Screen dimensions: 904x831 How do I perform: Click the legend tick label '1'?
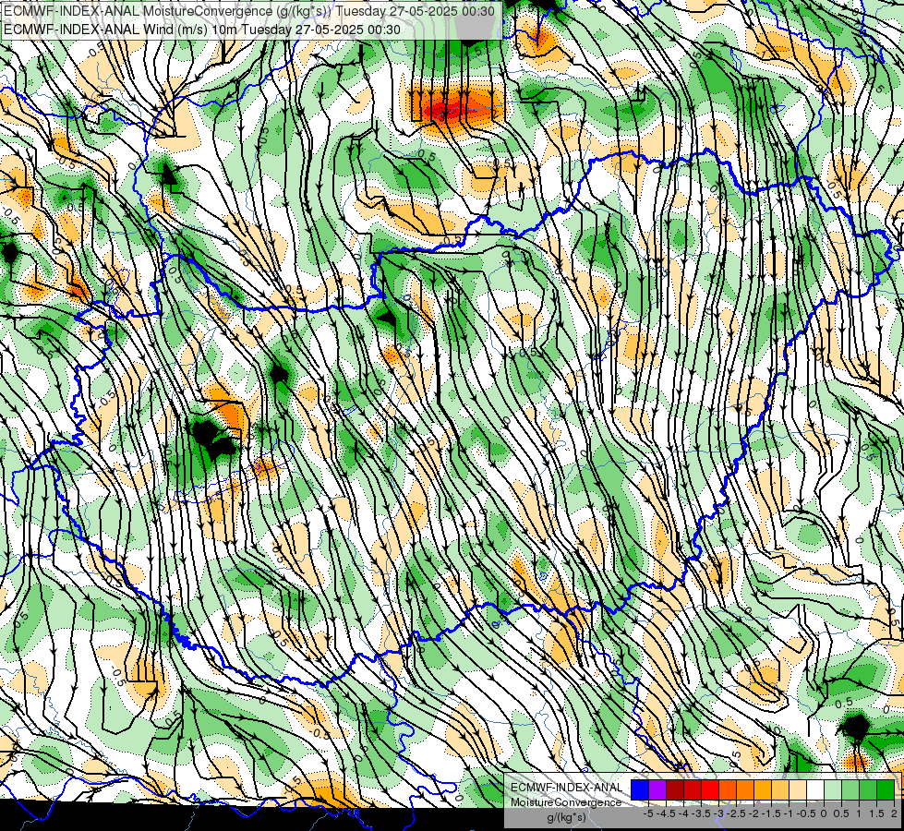pos(859,813)
